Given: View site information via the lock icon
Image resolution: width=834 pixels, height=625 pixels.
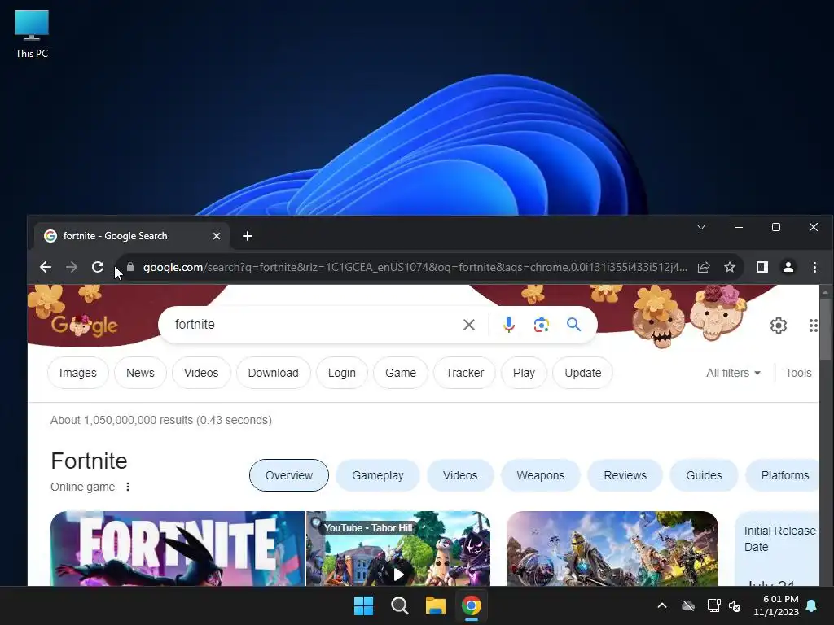Looking at the screenshot, I should pos(130,267).
